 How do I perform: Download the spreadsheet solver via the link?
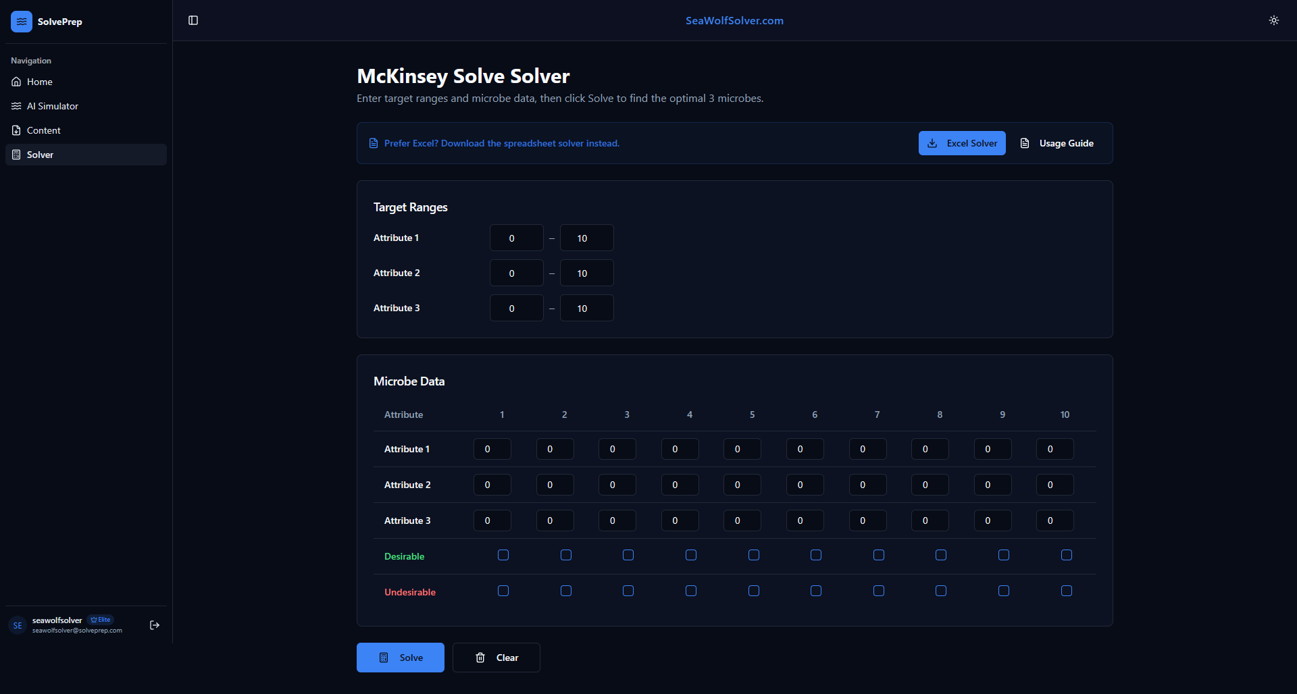[x=501, y=143]
